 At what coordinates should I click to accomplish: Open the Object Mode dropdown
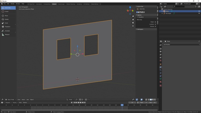11,100
